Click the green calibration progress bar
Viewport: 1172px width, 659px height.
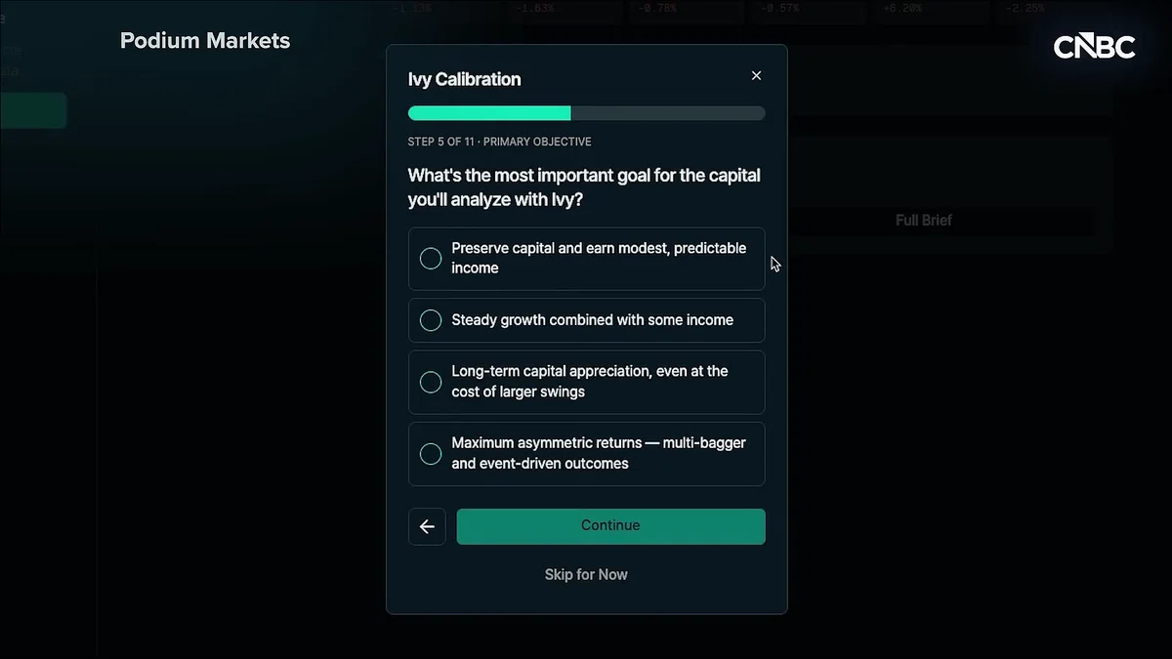tap(586, 113)
